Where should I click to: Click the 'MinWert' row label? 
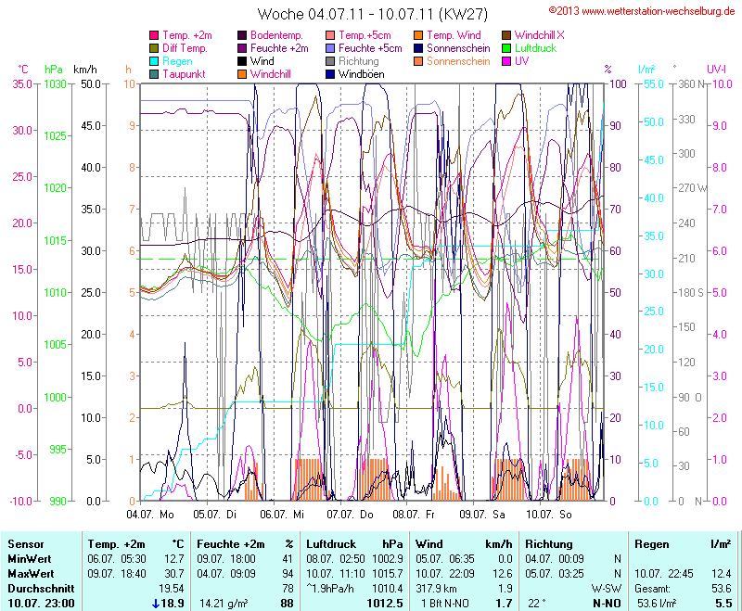pos(30,559)
